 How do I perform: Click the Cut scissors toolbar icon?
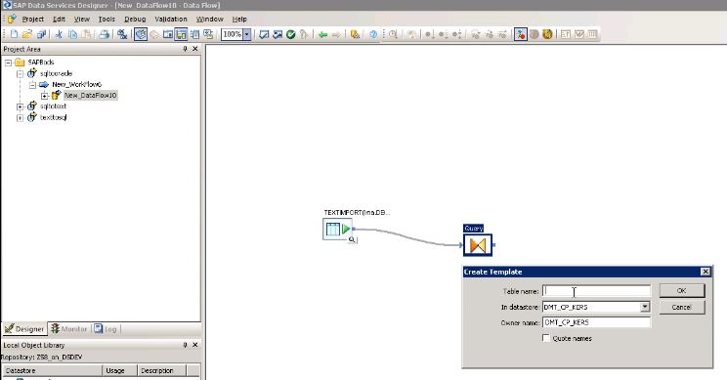point(59,34)
